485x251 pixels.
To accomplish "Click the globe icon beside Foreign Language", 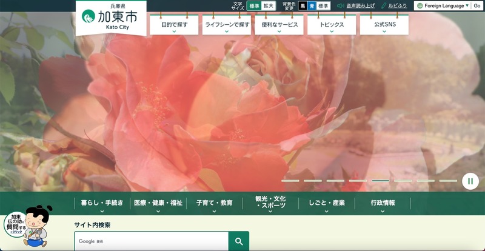I will (420, 5).
